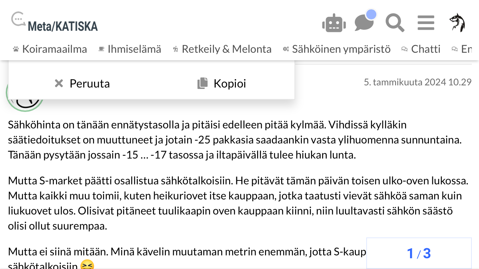Open the Sähköinen ympäristö category

pyautogui.click(x=341, y=49)
